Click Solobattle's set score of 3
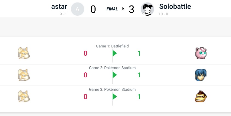231x116 pixels. (x=132, y=9)
